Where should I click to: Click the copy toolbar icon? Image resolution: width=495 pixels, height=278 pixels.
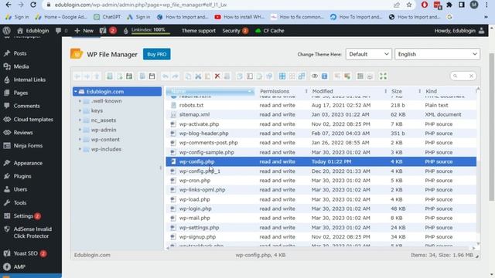tap(188, 76)
